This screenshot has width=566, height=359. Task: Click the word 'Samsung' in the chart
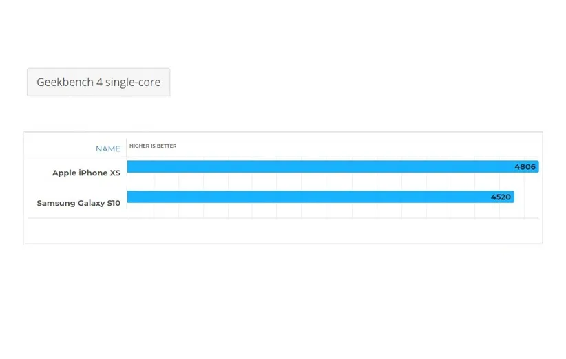point(54,203)
